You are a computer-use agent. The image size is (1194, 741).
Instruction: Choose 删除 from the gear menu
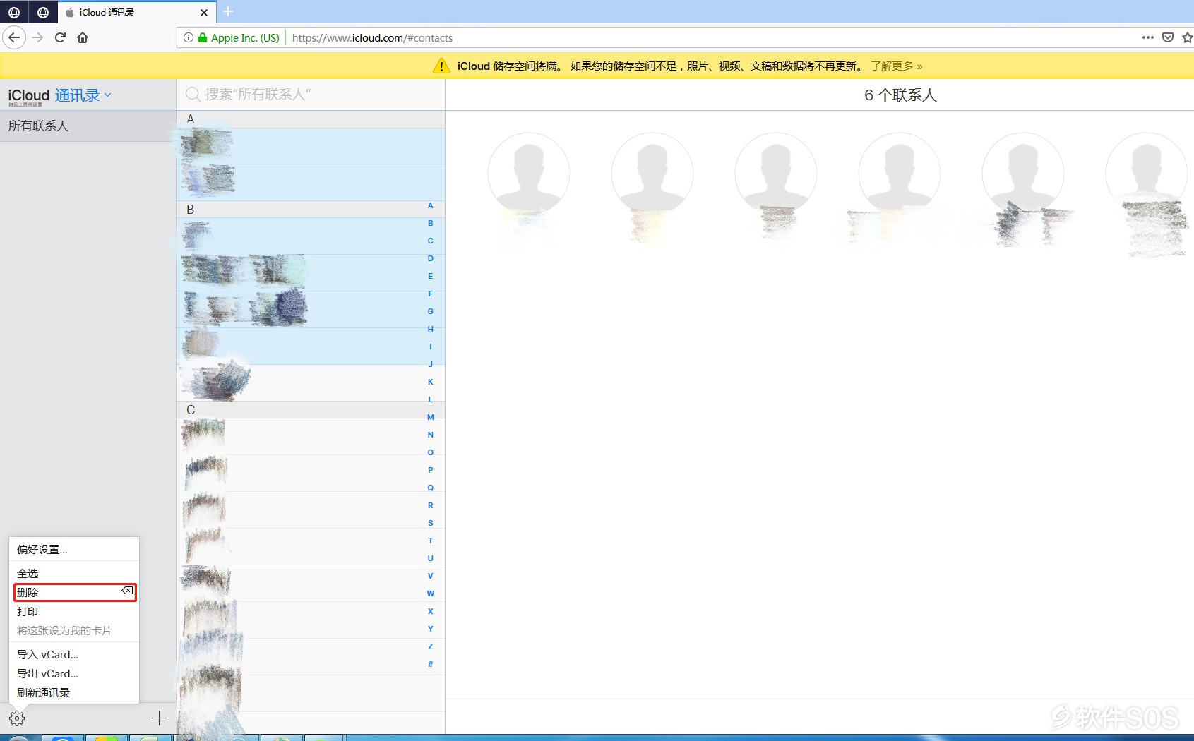[x=73, y=592]
